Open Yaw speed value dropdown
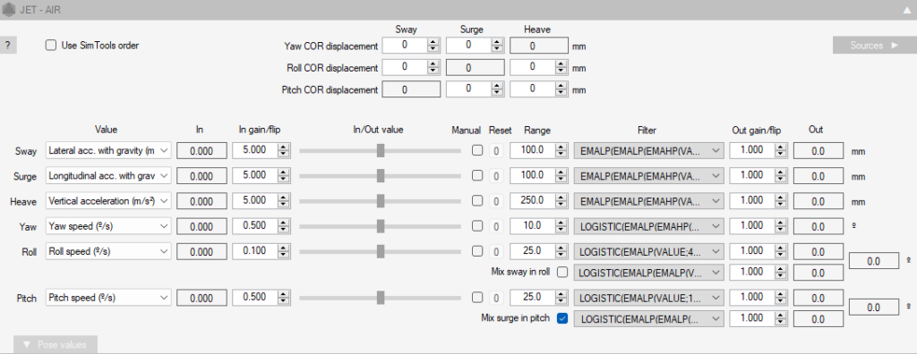This screenshot has width=917, height=354. [x=108, y=226]
